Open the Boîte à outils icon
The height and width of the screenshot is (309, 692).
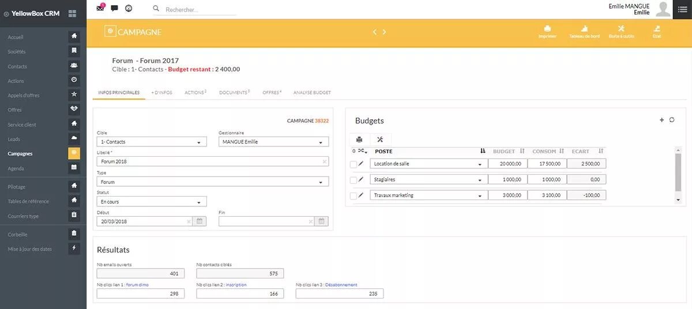pos(621,29)
